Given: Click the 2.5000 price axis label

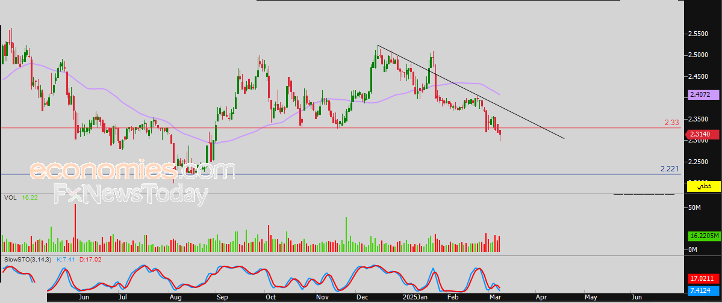Looking at the screenshot, I should pos(698,55).
